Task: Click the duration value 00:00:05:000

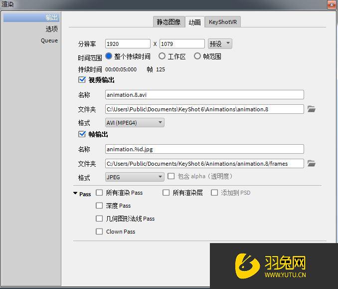Action: 121,69
